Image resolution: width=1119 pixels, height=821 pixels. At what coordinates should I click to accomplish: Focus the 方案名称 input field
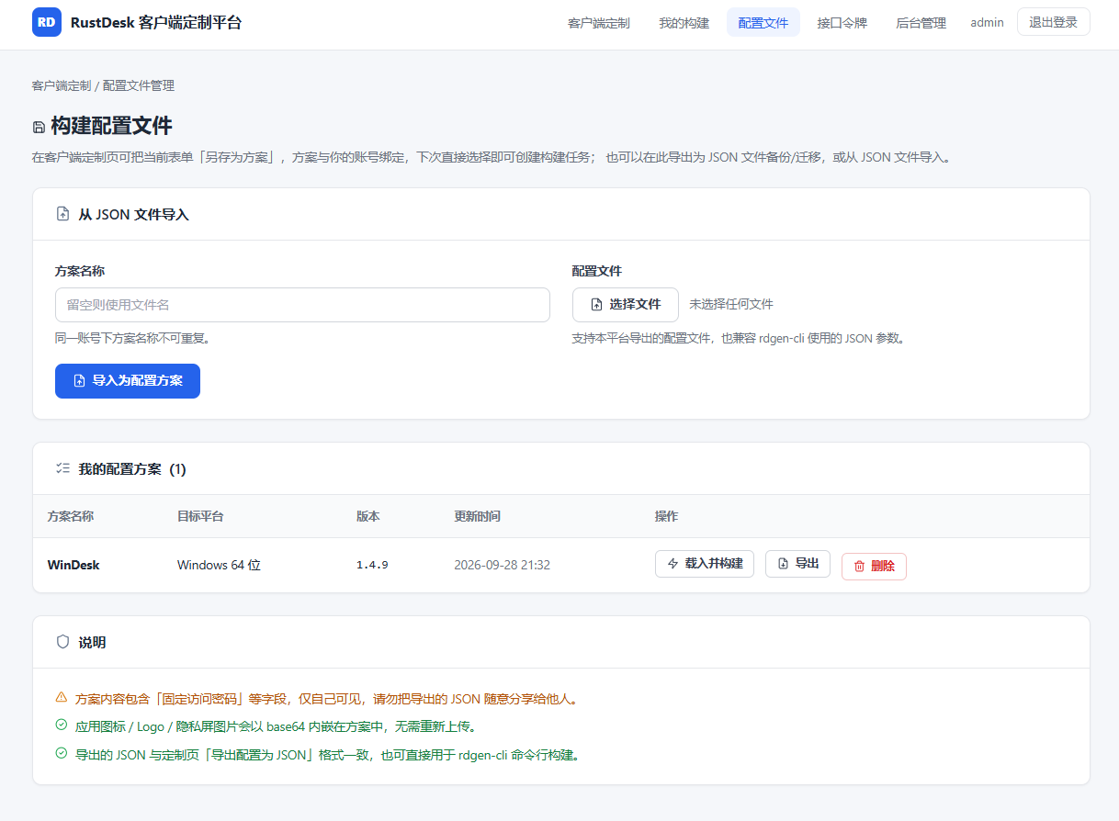click(x=302, y=305)
